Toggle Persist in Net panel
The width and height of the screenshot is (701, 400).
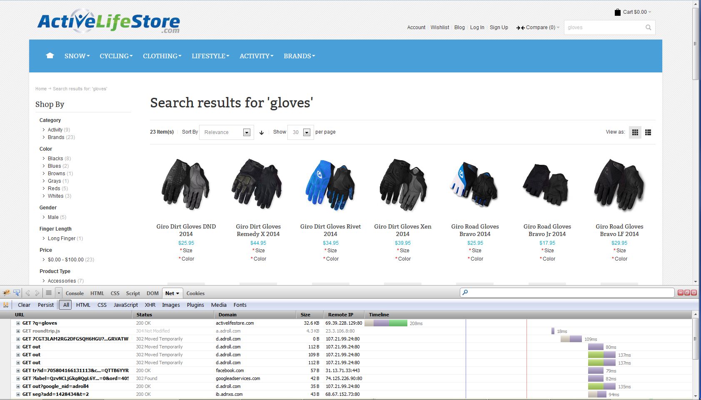pos(46,305)
